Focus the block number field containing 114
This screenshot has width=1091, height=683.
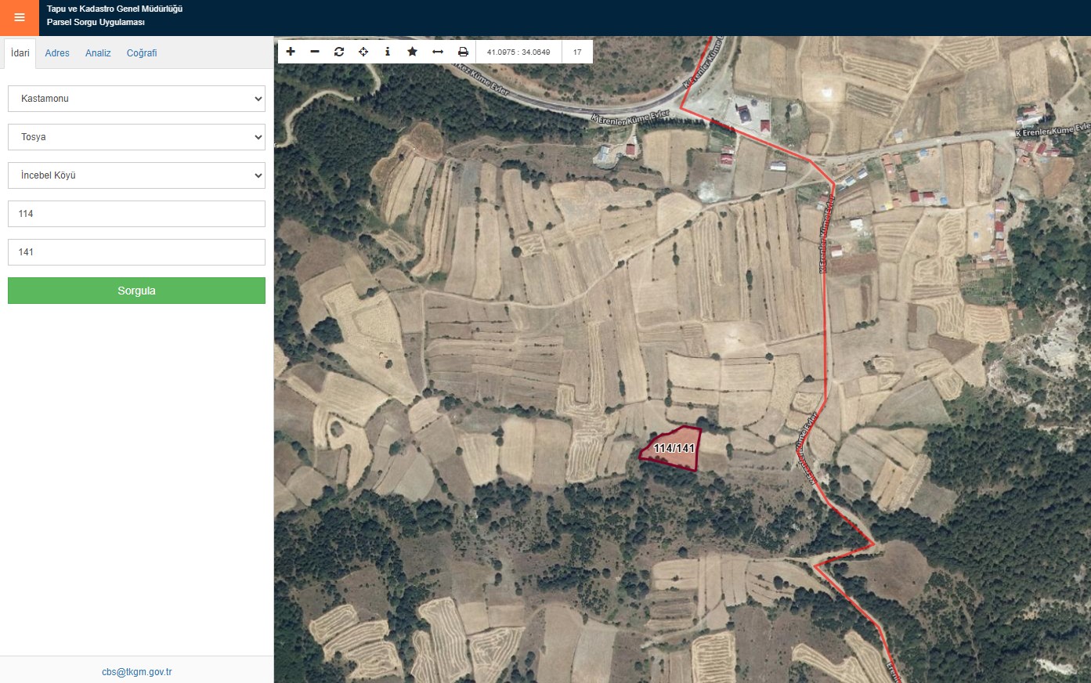(x=136, y=214)
